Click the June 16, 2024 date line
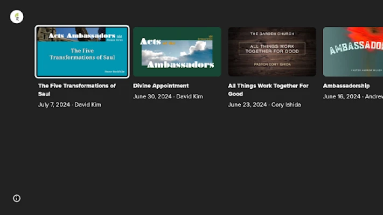This screenshot has width=383, height=215. click(x=353, y=97)
